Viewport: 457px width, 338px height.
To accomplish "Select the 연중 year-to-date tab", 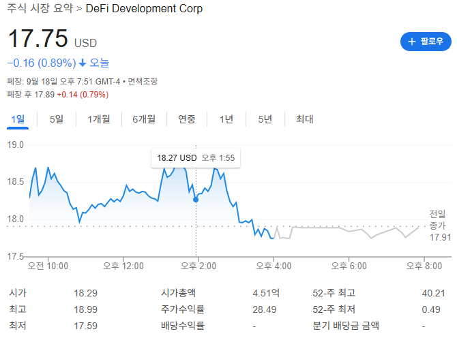I will click(187, 119).
